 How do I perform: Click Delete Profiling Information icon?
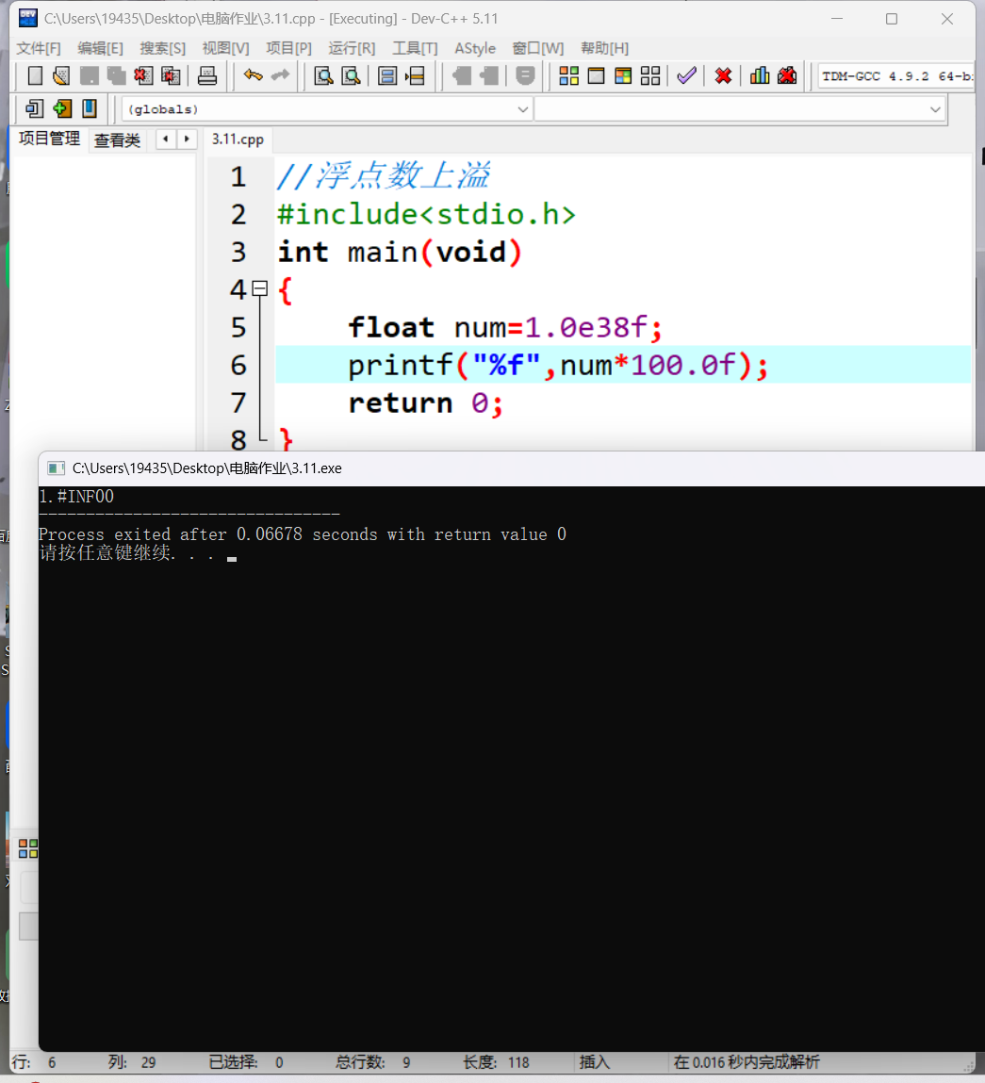tap(787, 75)
